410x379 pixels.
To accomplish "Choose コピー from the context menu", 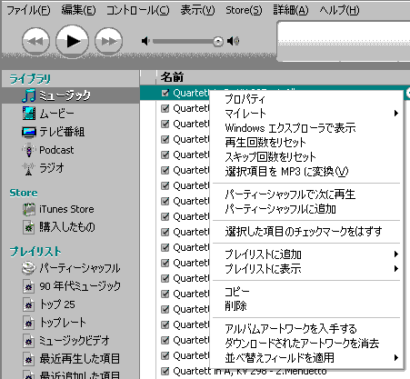I will pyautogui.click(x=306, y=292).
